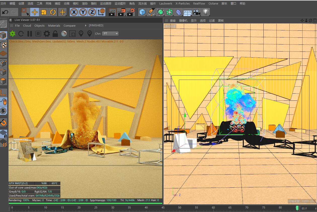Switch to Edges mode
This screenshot has height=212, width=317.
[x=4, y=72]
